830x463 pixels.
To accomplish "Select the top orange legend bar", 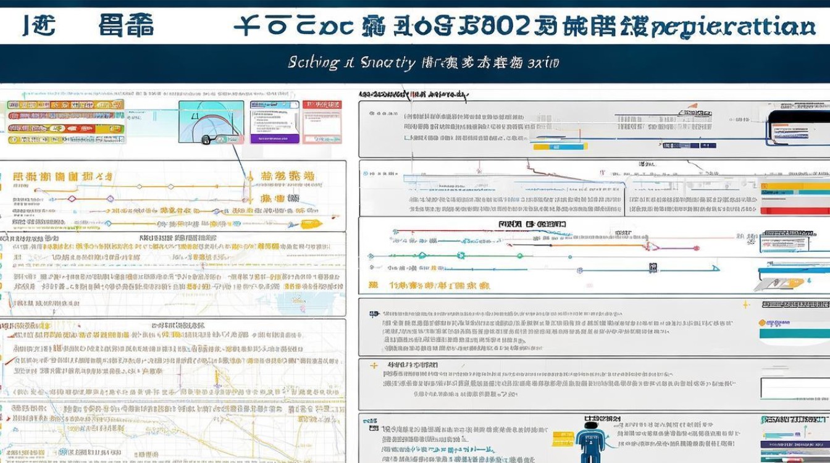I will click(65, 105).
